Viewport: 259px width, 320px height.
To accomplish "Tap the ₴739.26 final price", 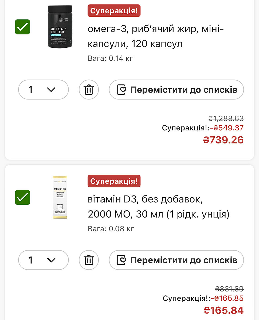I will tap(223, 140).
